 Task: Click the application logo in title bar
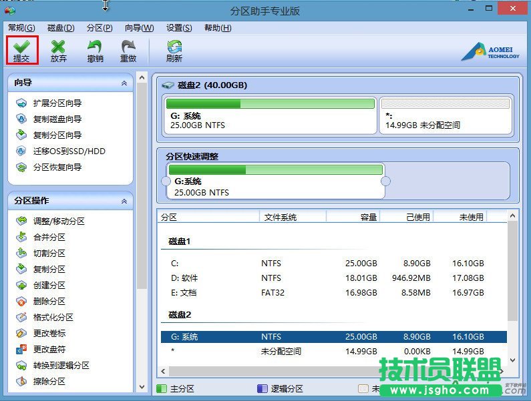click(10, 11)
